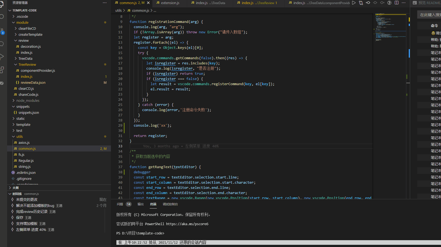Open shareCode.js in the explorer
This screenshot has height=247, width=441.
(x=28, y=94)
